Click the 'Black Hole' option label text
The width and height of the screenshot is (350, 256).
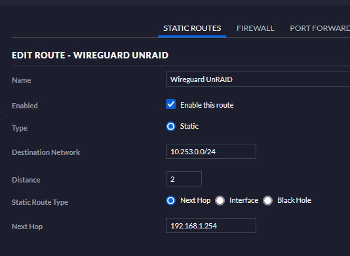point(294,200)
